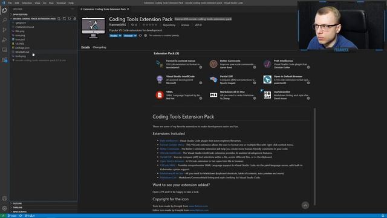Open gear of Visual Studio IntelliCode

coord(201,83)
